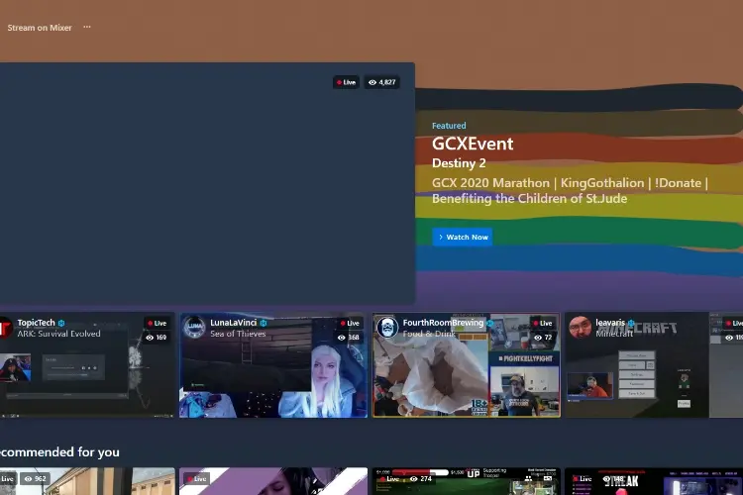This screenshot has width=743, height=495.
Task: Click the Featured label
Action: (449, 126)
